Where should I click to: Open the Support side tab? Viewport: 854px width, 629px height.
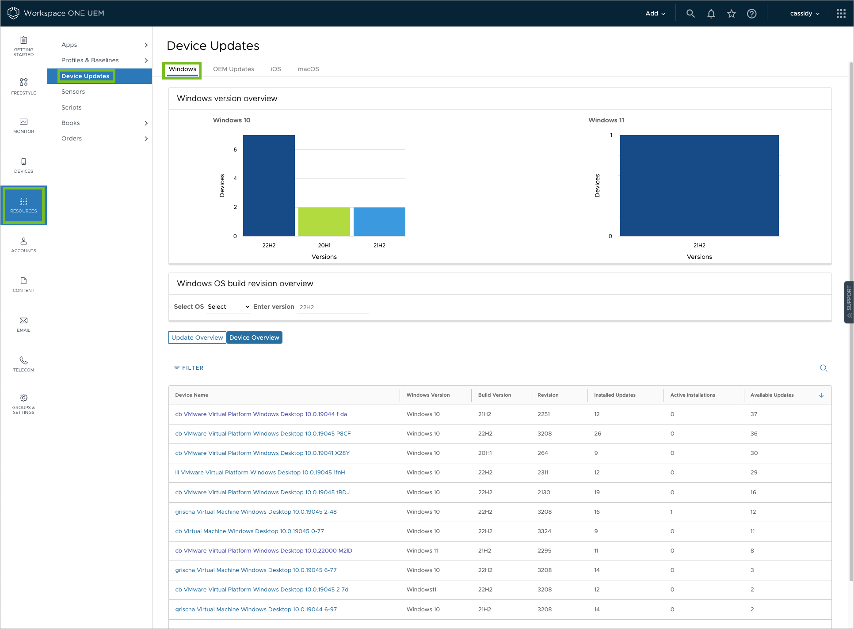[849, 302]
